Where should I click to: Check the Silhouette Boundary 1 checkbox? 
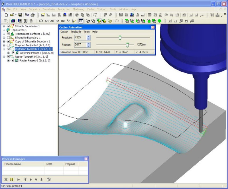pos(9,38)
